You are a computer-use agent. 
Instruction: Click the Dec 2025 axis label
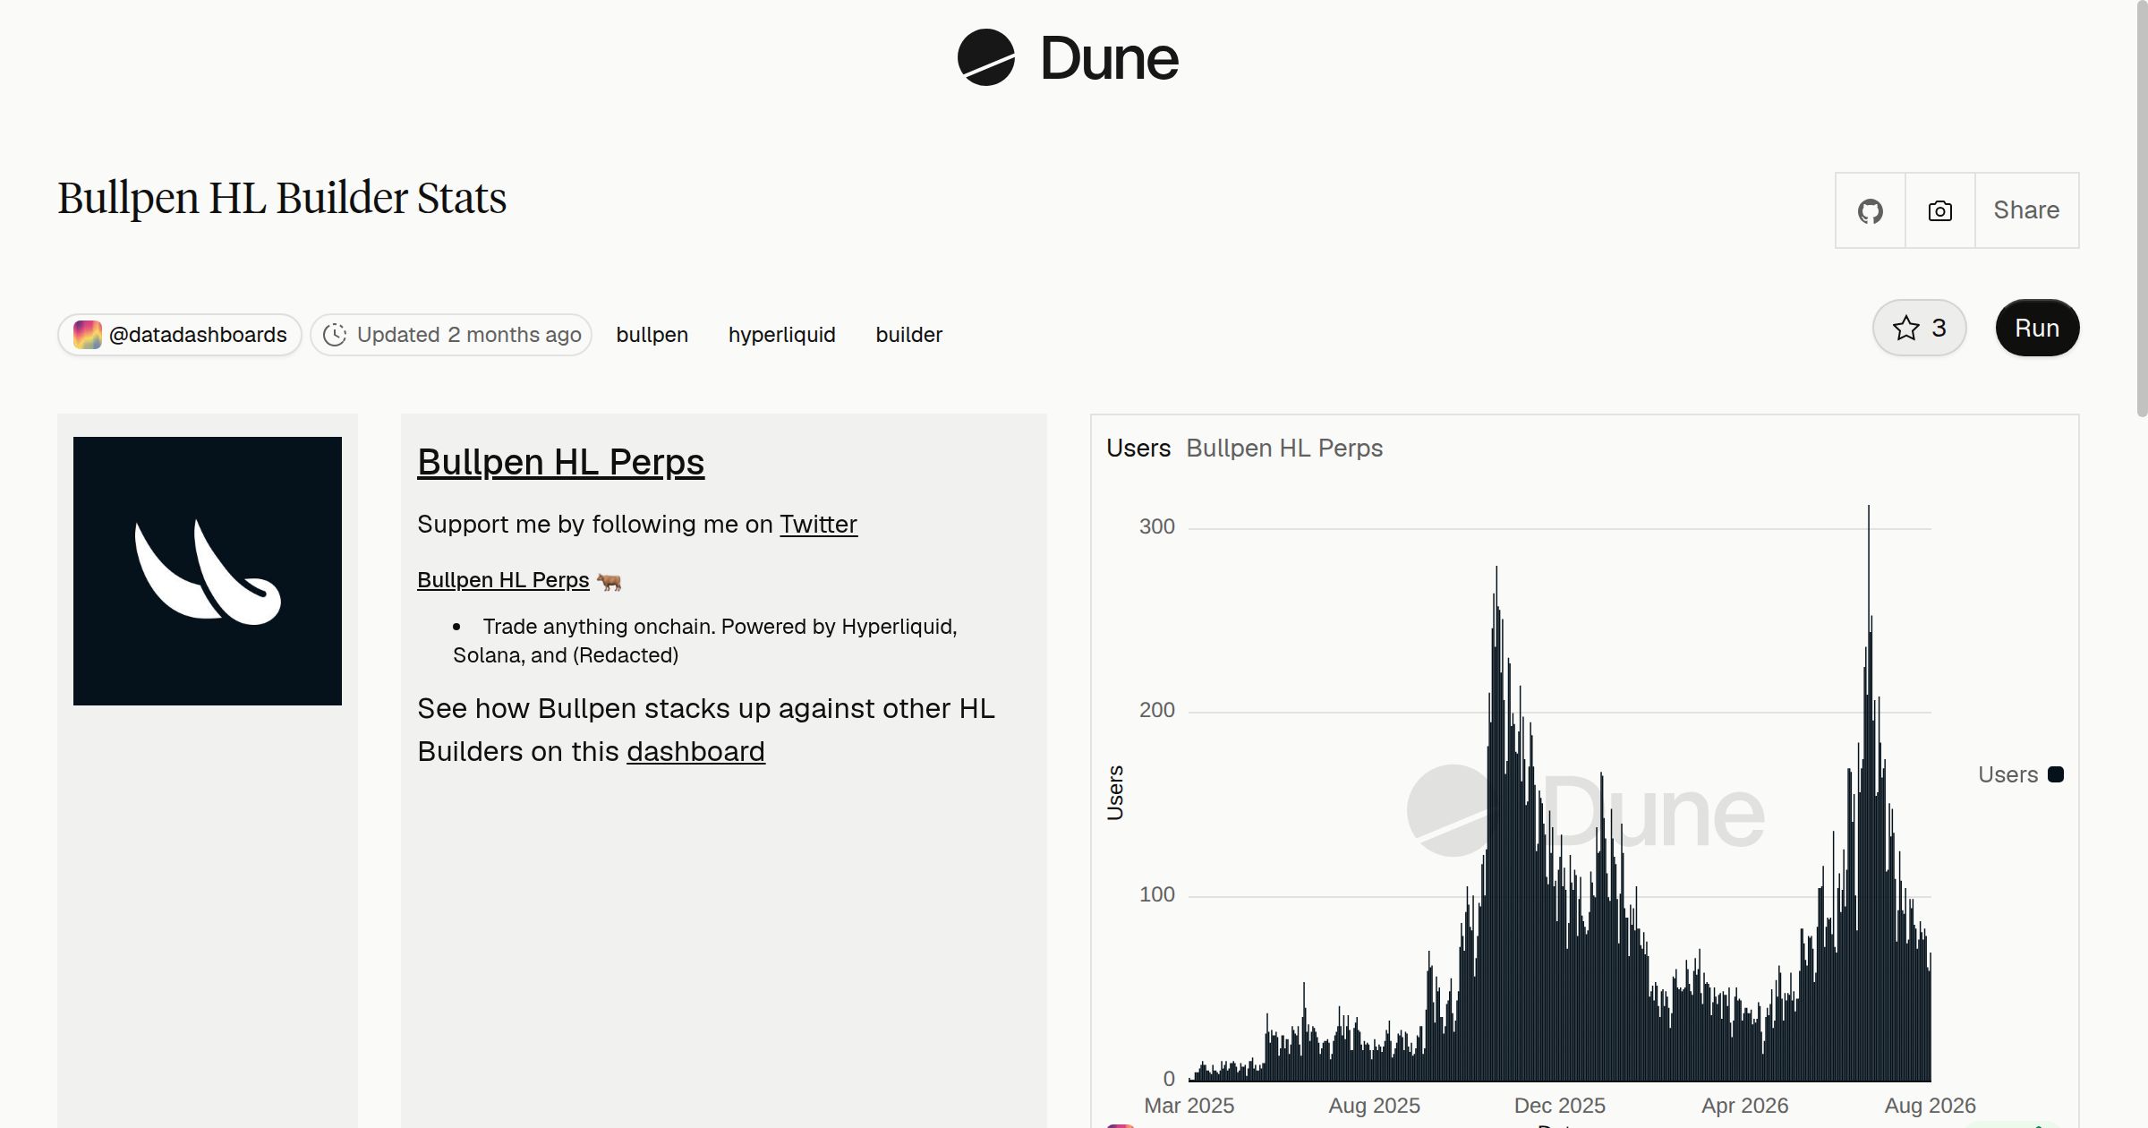(1559, 1106)
